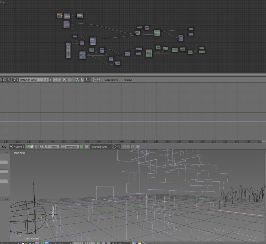Click the green auto-execution icon in node header
Screen dimensions: 266x244
tap(77, 80)
